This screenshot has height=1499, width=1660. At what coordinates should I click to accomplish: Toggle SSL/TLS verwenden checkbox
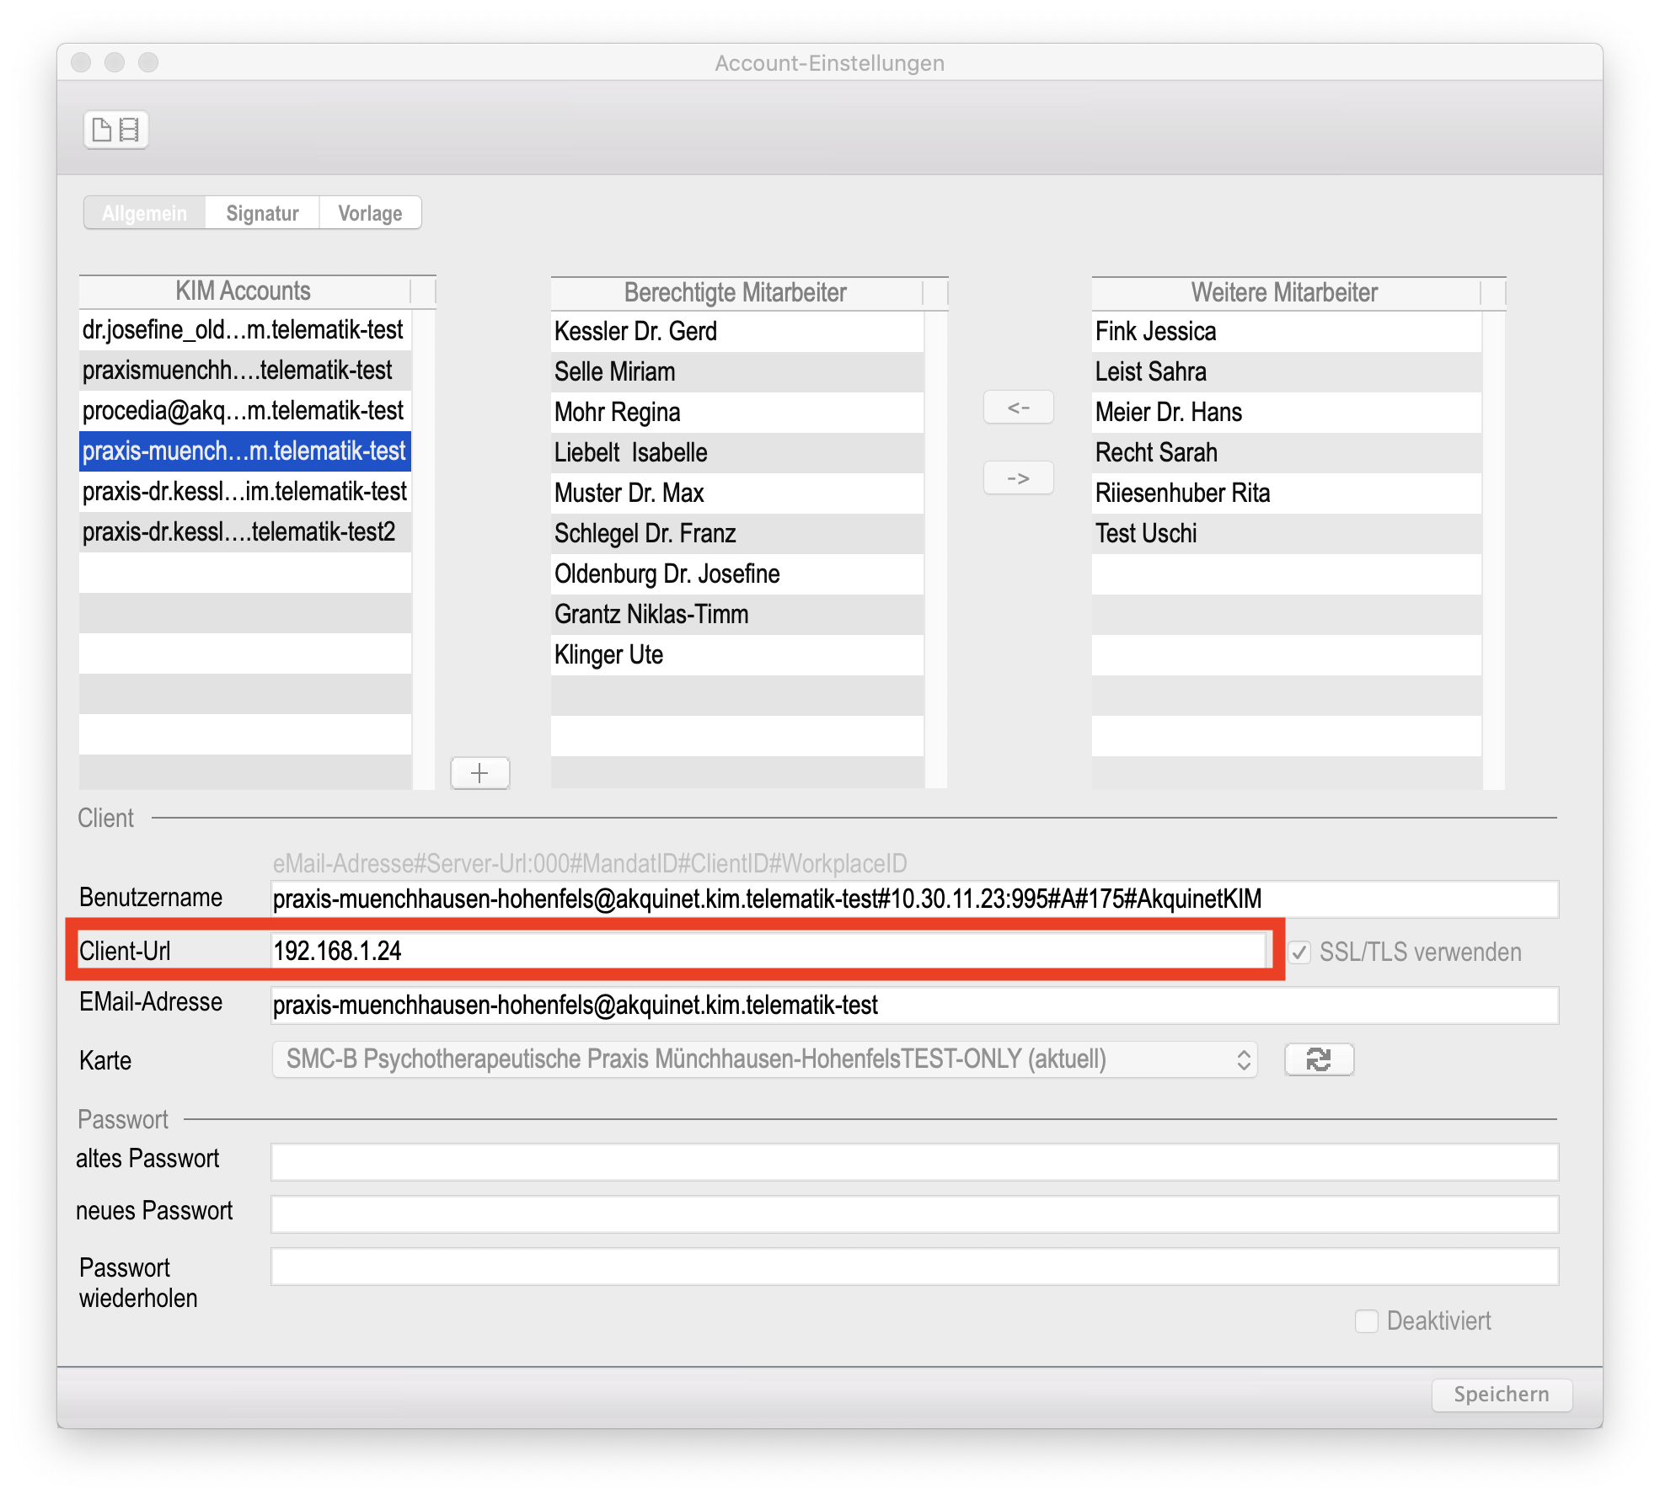tap(1300, 952)
